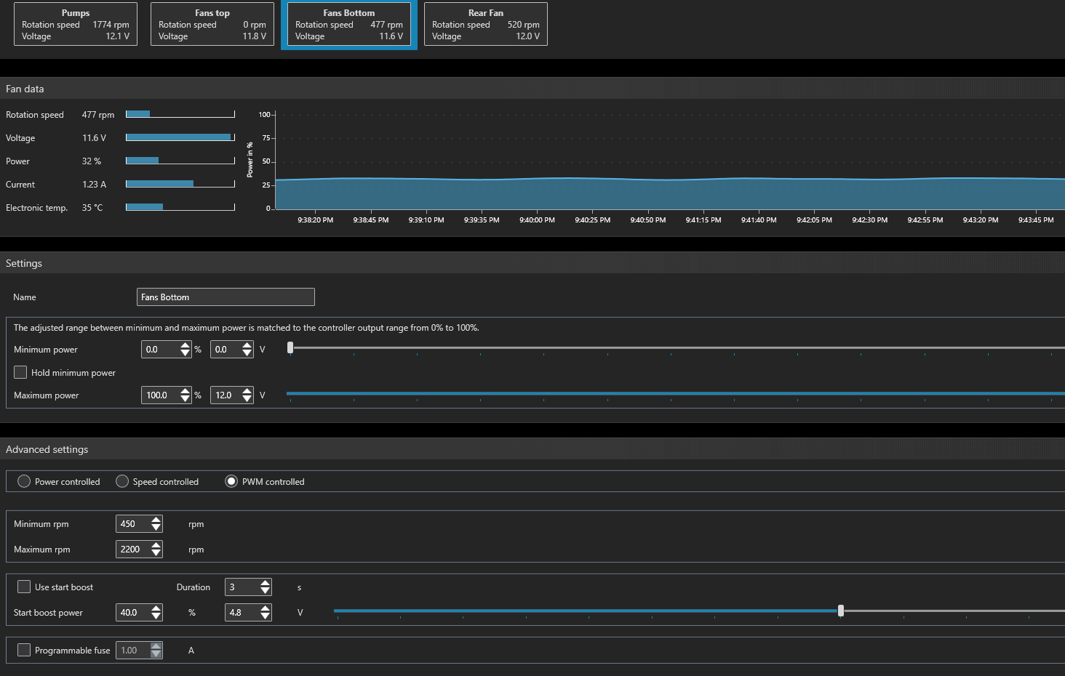The image size is (1065, 676).
Task: Toggle the Programmable fuse checkbox
Action: pyautogui.click(x=24, y=650)
